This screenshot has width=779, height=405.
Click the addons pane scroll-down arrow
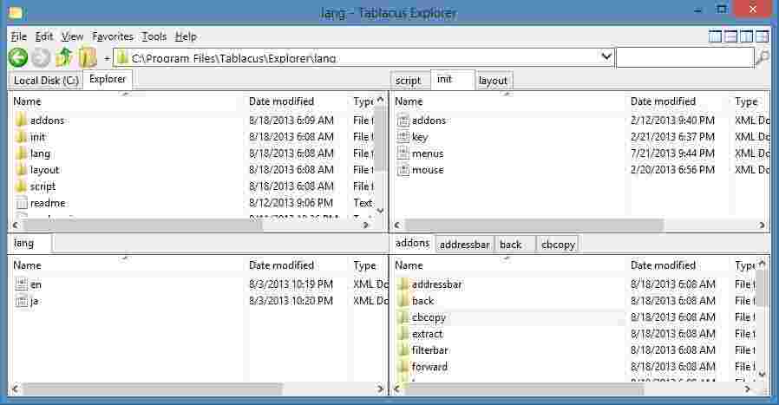click(763, 376)
